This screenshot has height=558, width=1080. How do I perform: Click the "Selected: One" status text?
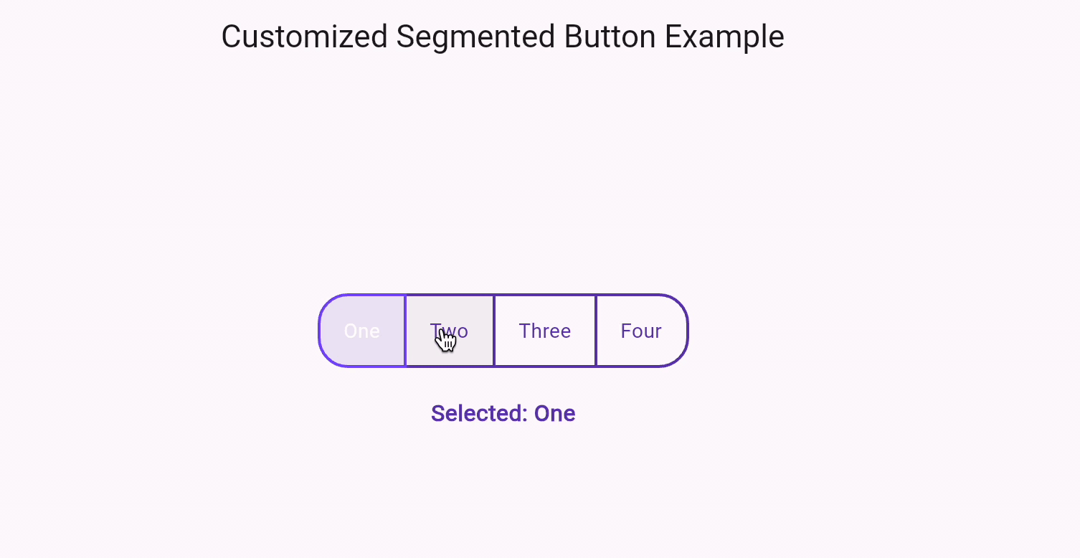click(x=503, y=413)
